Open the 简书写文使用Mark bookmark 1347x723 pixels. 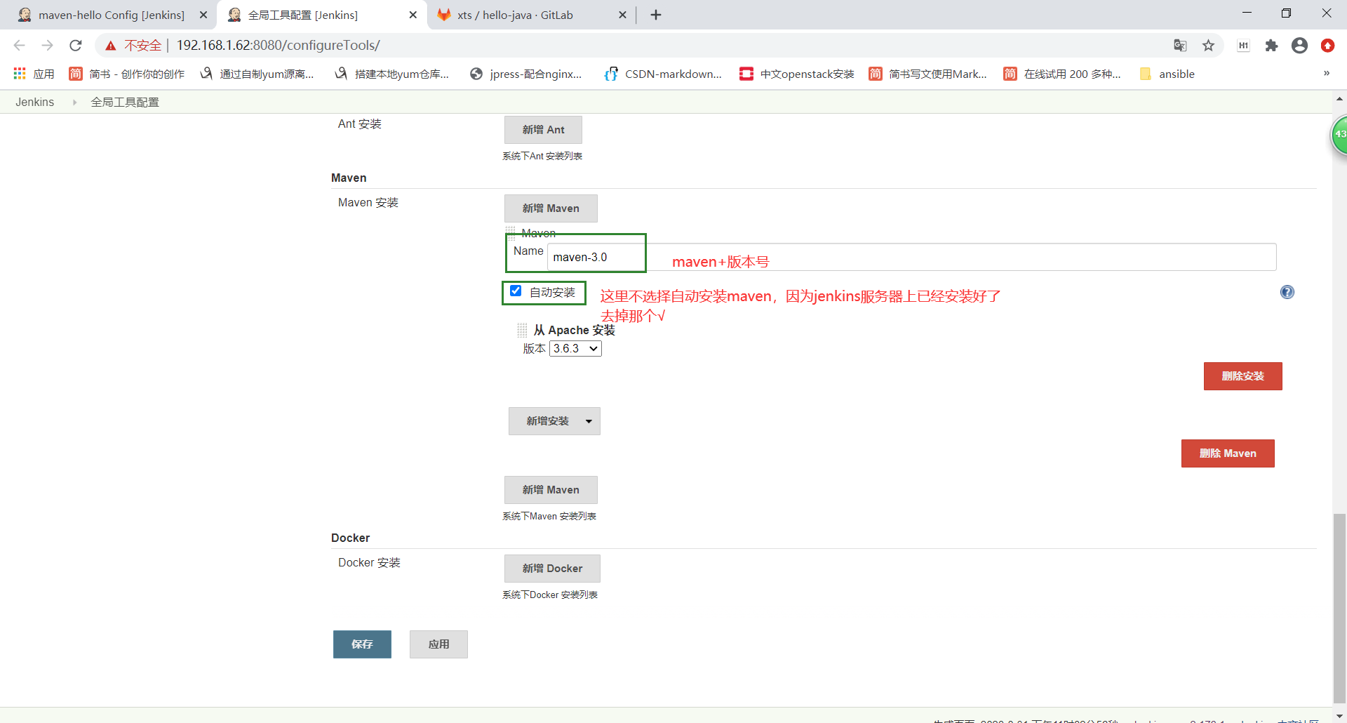point(927,74)
